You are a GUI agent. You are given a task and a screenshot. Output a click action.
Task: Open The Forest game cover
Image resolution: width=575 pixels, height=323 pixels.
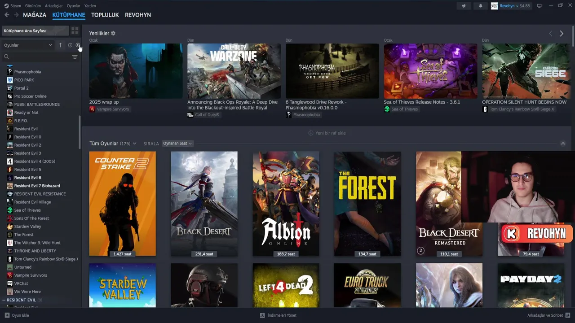(x=367, y=204)
